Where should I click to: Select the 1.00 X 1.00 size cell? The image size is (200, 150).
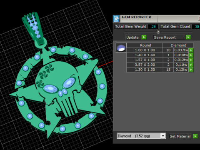point(145,50)
